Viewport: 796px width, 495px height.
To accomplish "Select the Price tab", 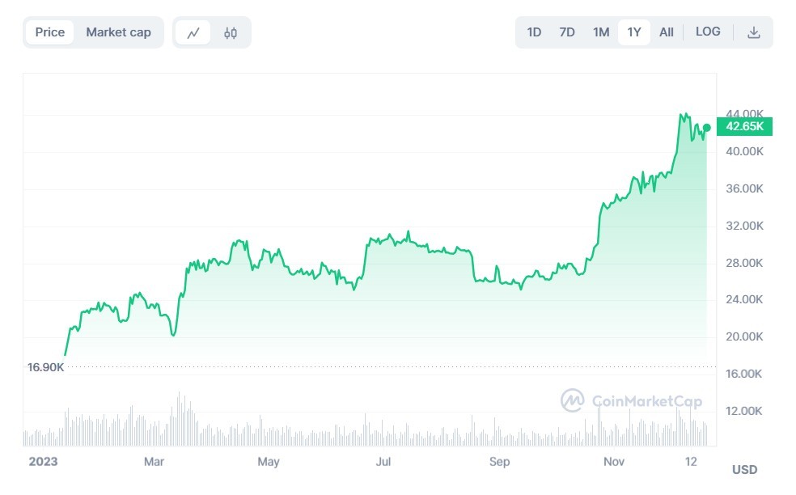I will (50, 32).
